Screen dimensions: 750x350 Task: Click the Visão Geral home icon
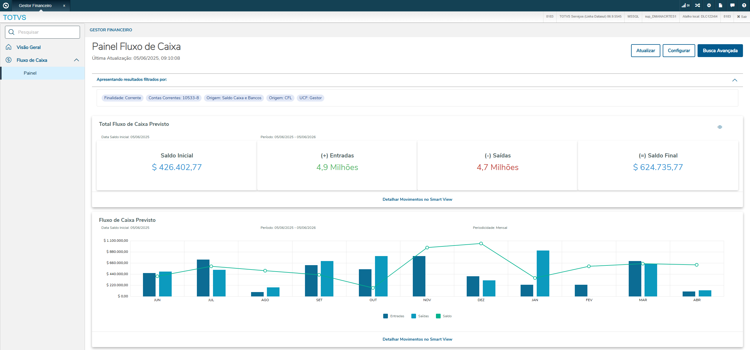9,47
